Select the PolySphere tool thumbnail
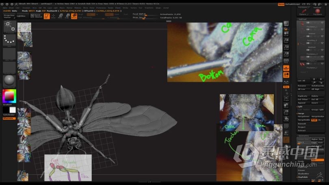This screenshot has width=329, height=185. [318, 12]
